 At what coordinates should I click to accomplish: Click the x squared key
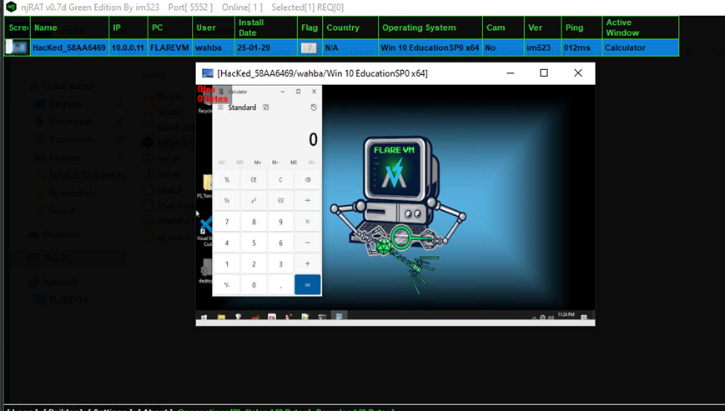pos(254,200)
